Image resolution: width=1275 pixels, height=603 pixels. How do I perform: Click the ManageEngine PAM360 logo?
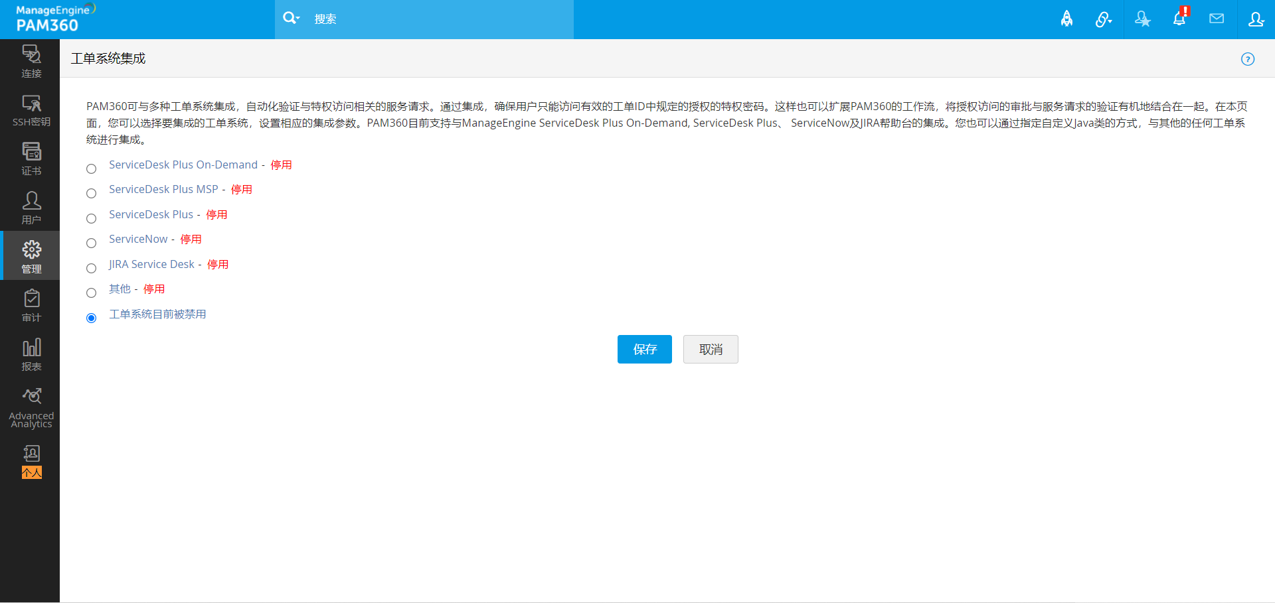[55, 19]
